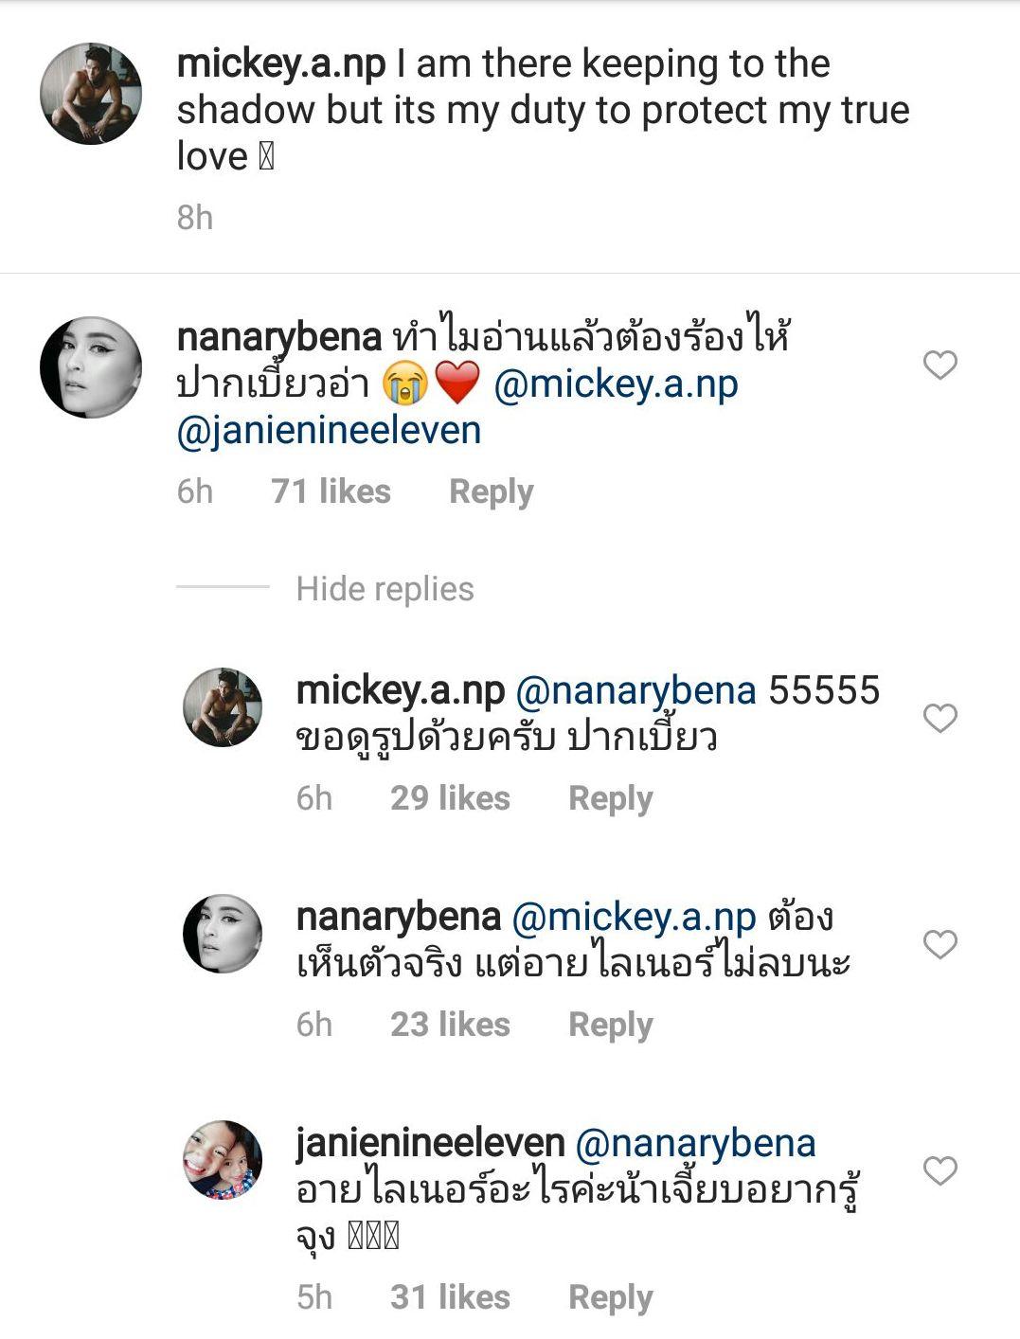The image size is (1020, 1339).
Task: Tap mickey.a.np's avatar on the 55555 reply
Action: 223,707
